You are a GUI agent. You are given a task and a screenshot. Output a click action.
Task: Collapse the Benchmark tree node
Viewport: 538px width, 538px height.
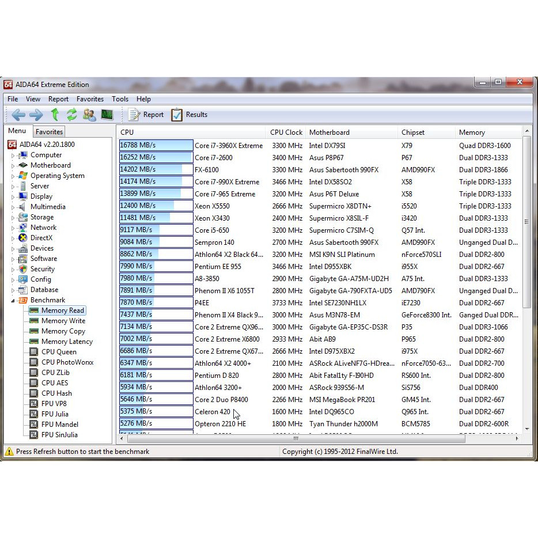tap(13, 300)
